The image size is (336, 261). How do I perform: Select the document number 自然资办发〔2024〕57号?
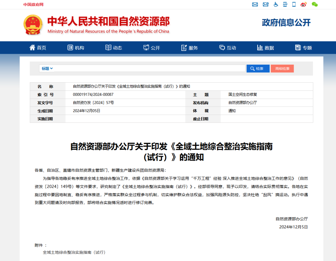point(93,103)
